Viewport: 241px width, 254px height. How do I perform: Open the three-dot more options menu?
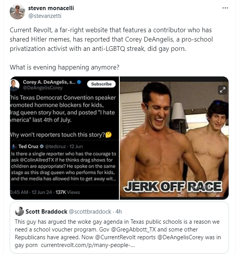225,8
